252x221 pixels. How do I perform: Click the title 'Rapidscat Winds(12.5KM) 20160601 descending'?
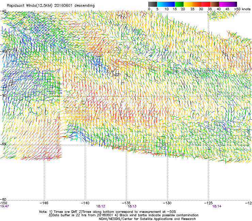coord(51,5)
